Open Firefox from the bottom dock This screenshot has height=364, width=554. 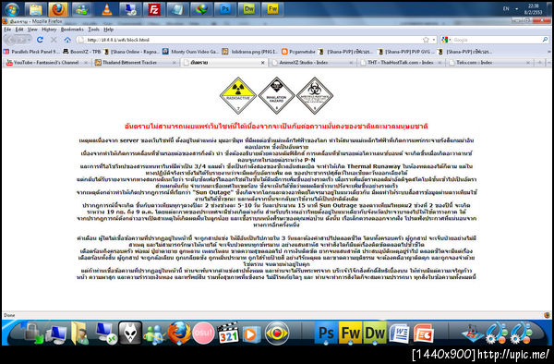coord(179,333)
